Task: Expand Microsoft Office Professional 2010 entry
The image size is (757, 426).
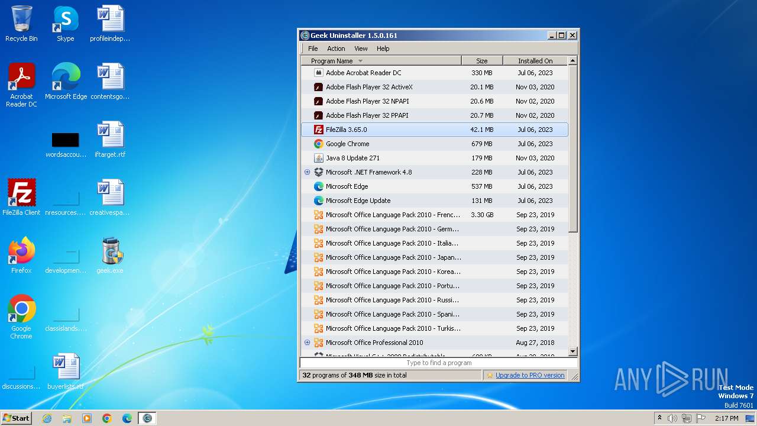Action: (x=307, y=343)
